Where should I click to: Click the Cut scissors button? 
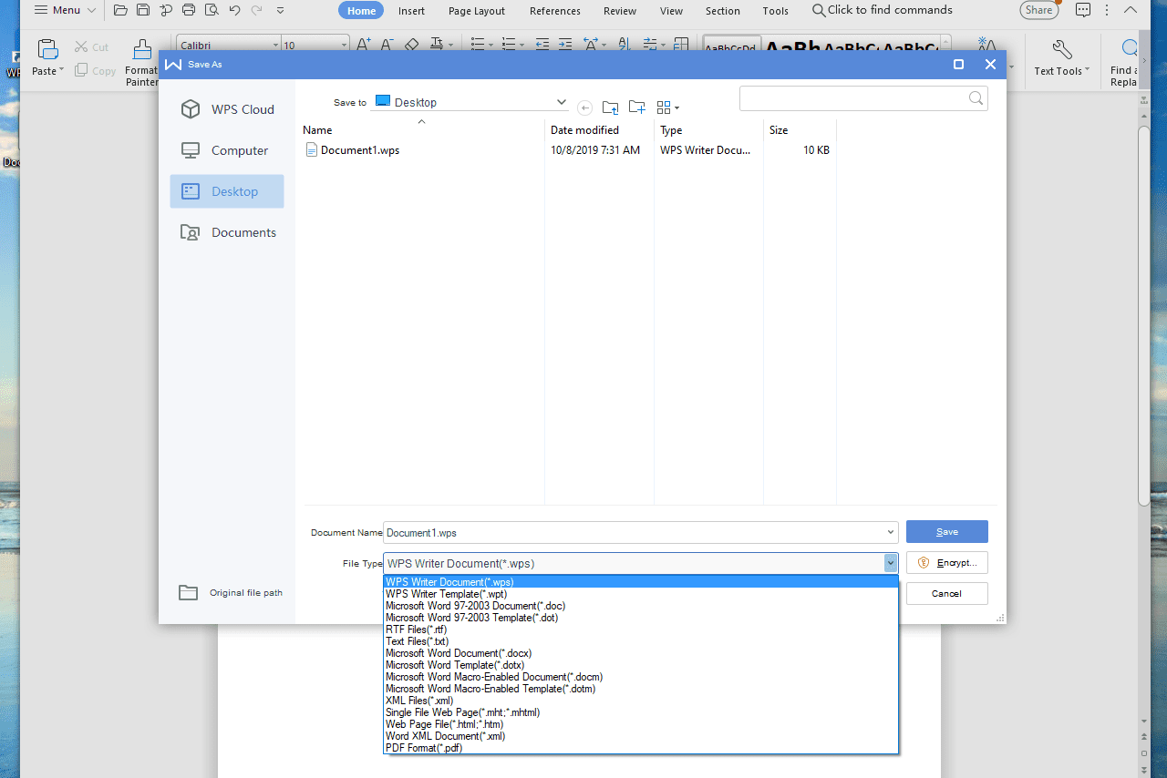click(91, 47)
